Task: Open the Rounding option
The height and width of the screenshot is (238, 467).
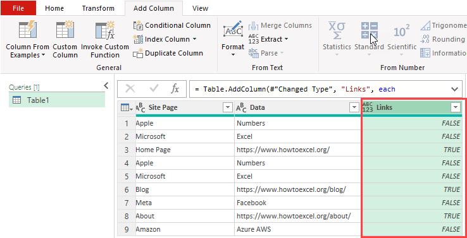Action: click(443, 39)
